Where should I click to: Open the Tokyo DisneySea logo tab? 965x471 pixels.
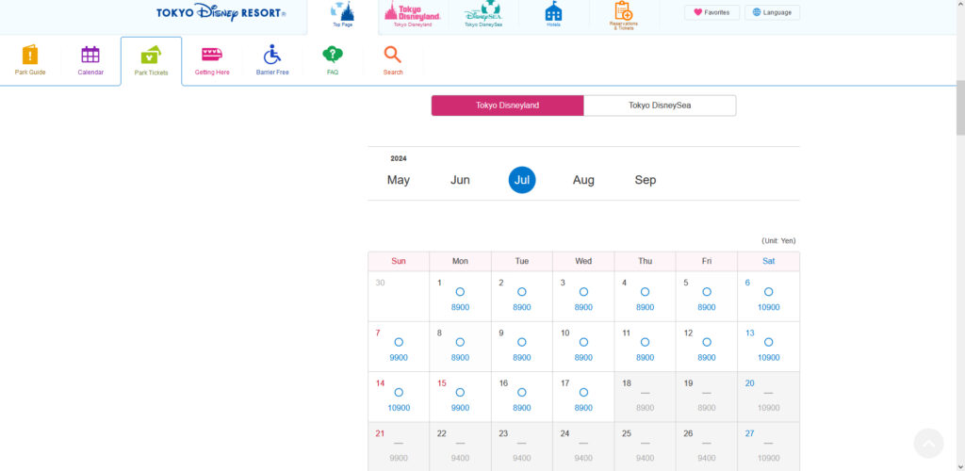[x=483, y=14]
